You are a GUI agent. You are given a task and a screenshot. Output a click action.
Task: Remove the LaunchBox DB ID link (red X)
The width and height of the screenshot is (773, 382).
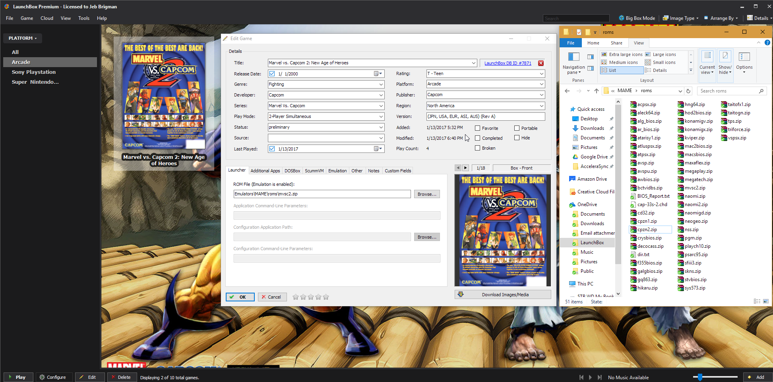coord(541,63)
